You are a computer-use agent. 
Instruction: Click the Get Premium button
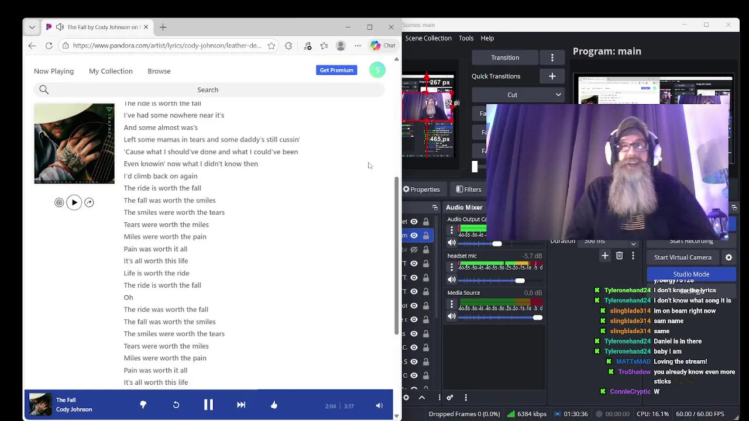[336, 70]
